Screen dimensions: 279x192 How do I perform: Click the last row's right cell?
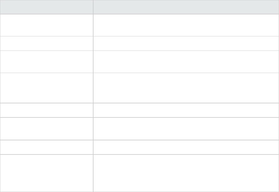click(186, 173)
